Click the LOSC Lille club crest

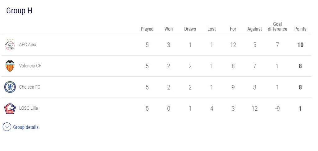point(10,108)
